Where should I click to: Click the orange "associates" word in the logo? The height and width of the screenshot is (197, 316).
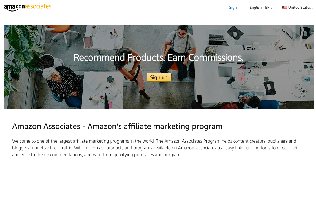coord(38,6)
